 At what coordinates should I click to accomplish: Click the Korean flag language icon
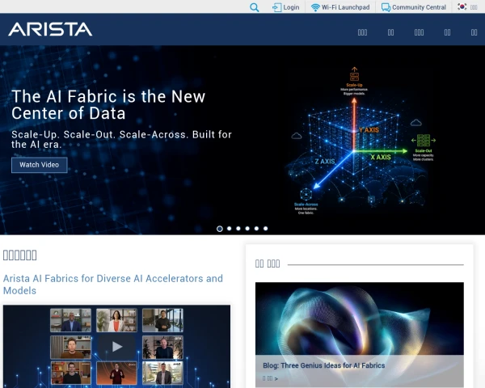click(x=462, y=6)
